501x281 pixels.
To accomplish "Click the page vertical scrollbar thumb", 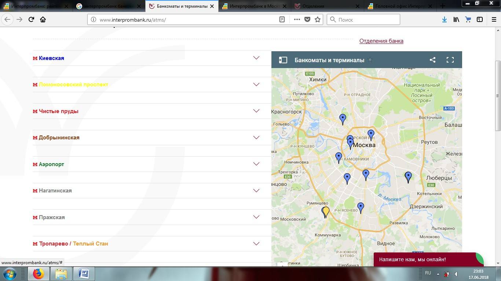I will click(x=498, y=95).
